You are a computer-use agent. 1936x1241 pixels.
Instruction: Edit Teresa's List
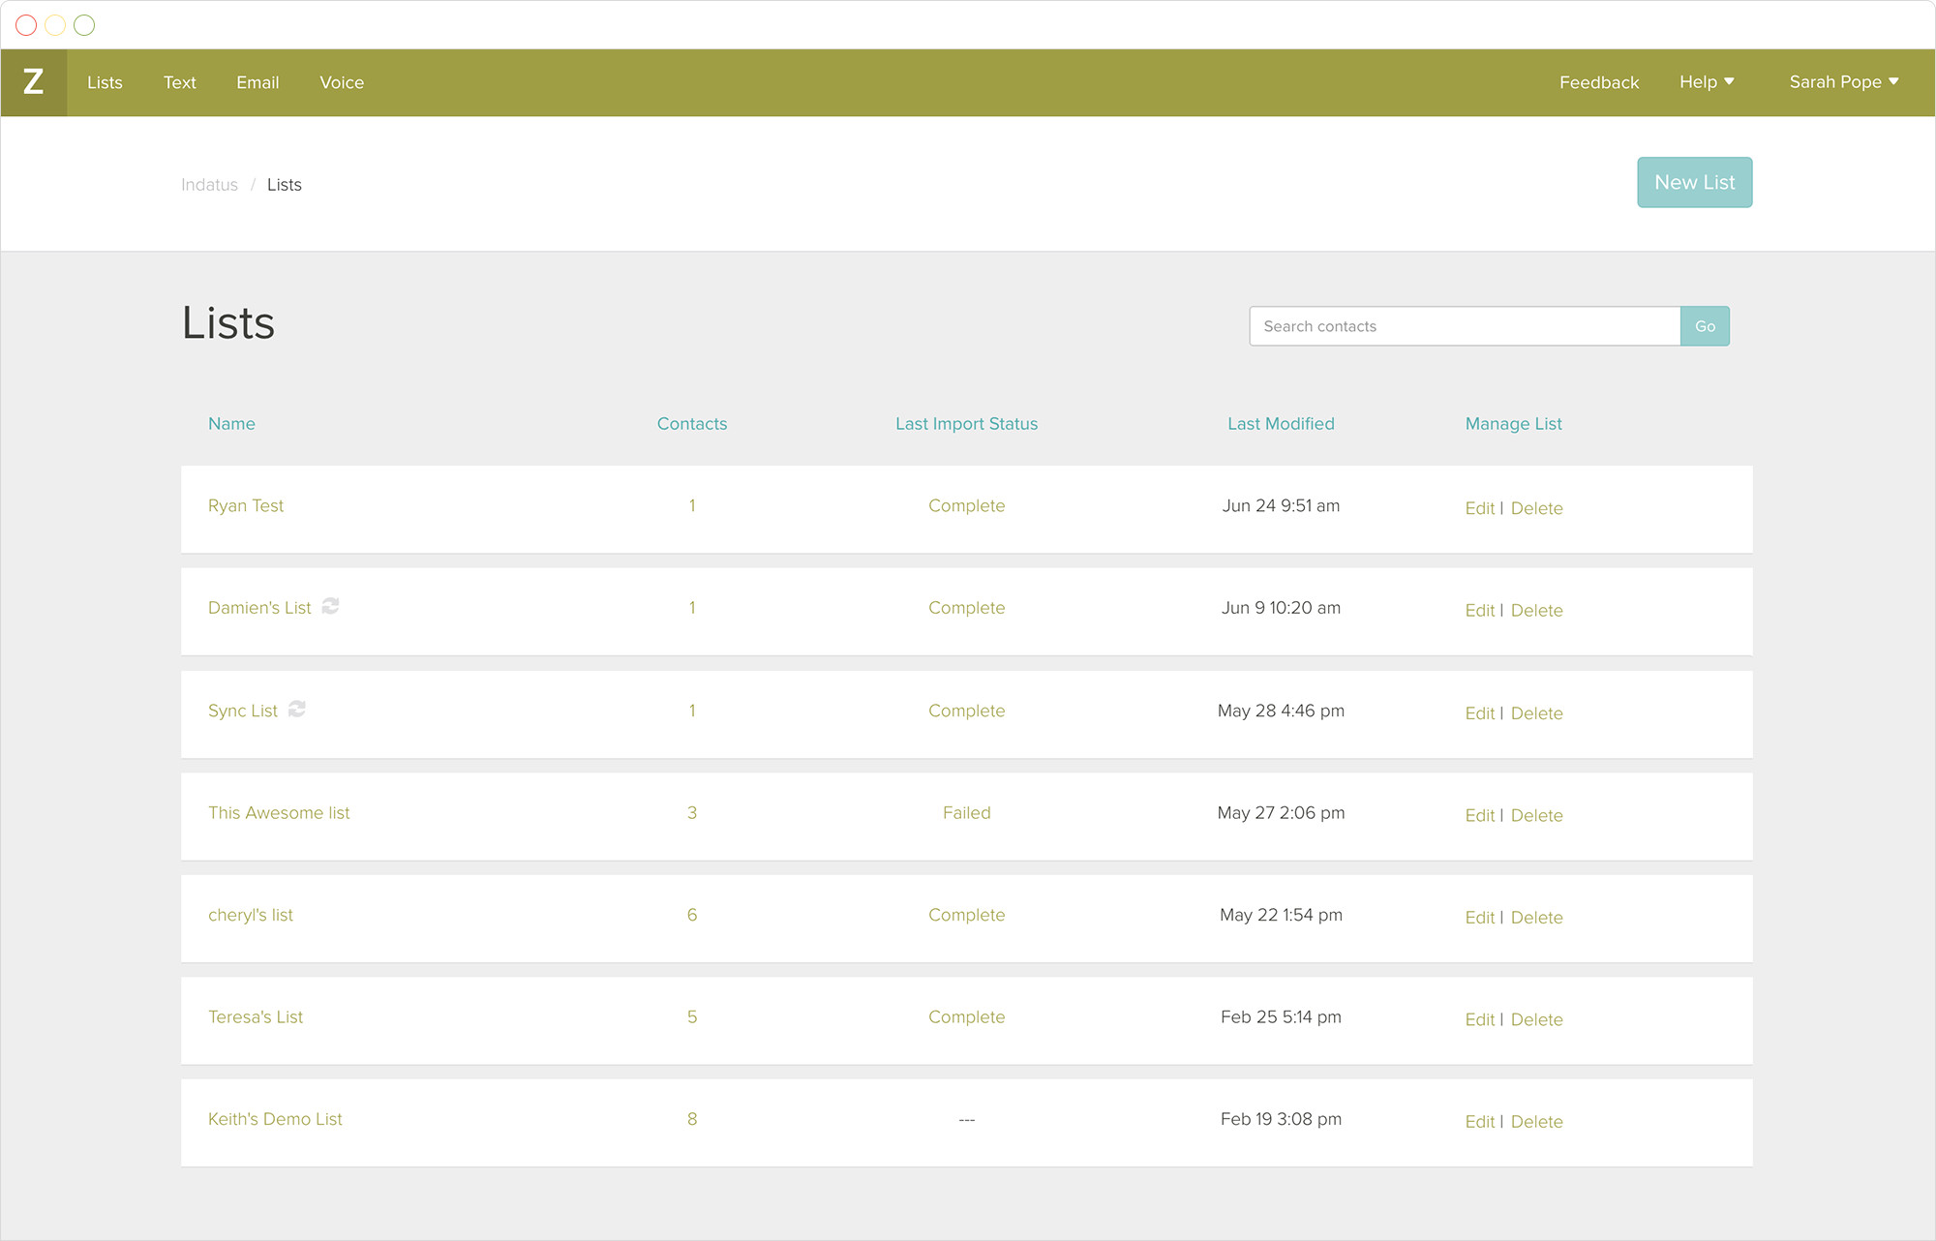tap(1480, 1020)
